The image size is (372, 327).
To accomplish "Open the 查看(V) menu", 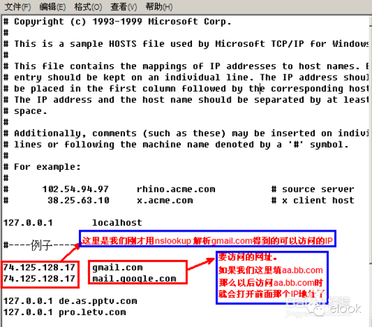I will click(x=124, y=7).
